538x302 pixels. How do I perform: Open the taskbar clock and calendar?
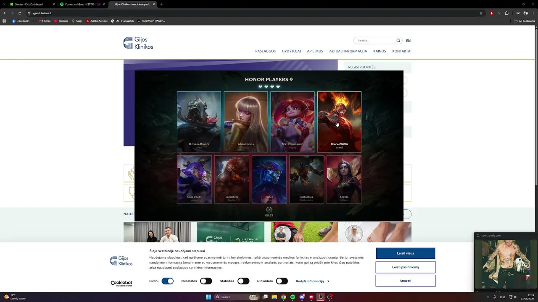tap(528, 297)
